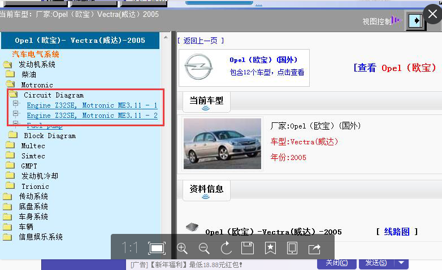442x270 pixels.
Task: Click the star favorite icon in viewer toolbar
Action: (270, 248)
